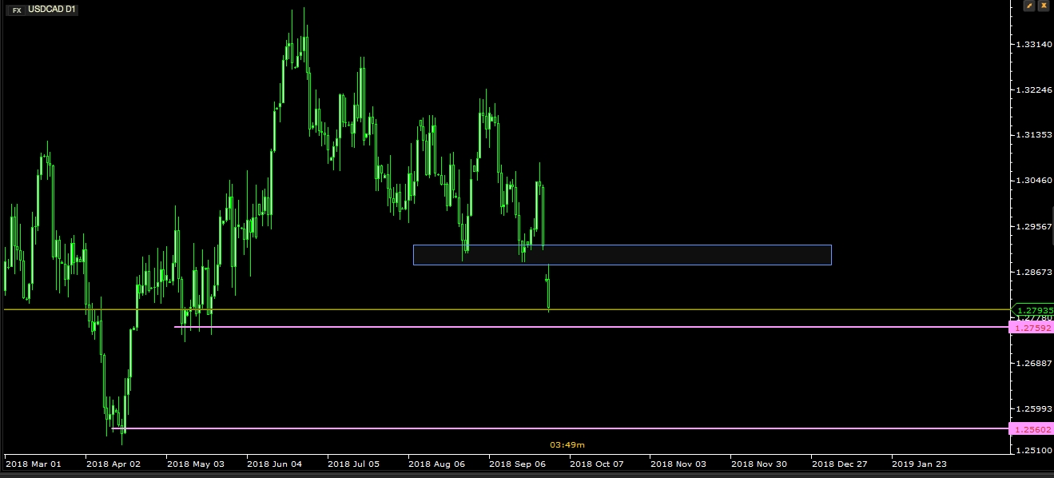Click the current price tag 1.27935
This screenshot has height=478, width=1054.
click(x=1034, y=309)
